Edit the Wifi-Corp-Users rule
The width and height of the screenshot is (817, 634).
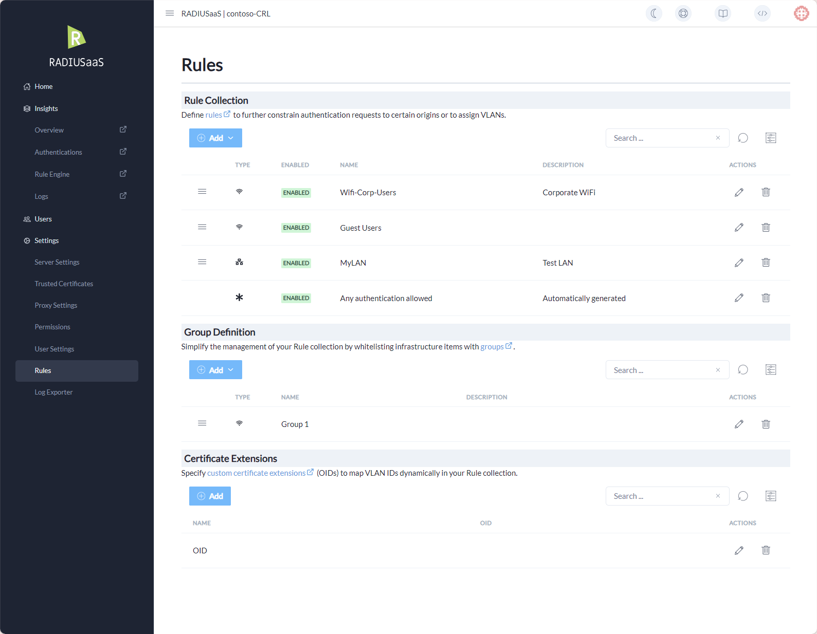point(739,192)
